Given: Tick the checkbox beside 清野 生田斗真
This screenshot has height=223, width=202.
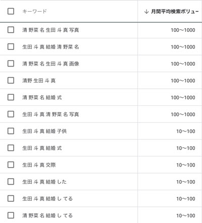Looking at the screenshot, I should coord(11,80).
